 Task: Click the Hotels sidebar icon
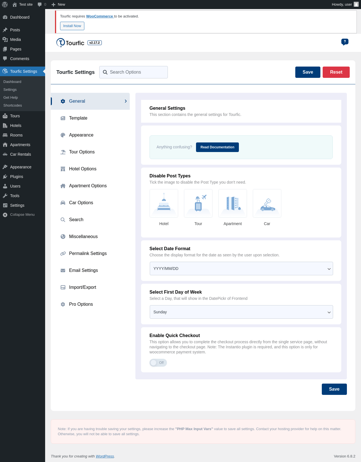click(x=5, y=126)
